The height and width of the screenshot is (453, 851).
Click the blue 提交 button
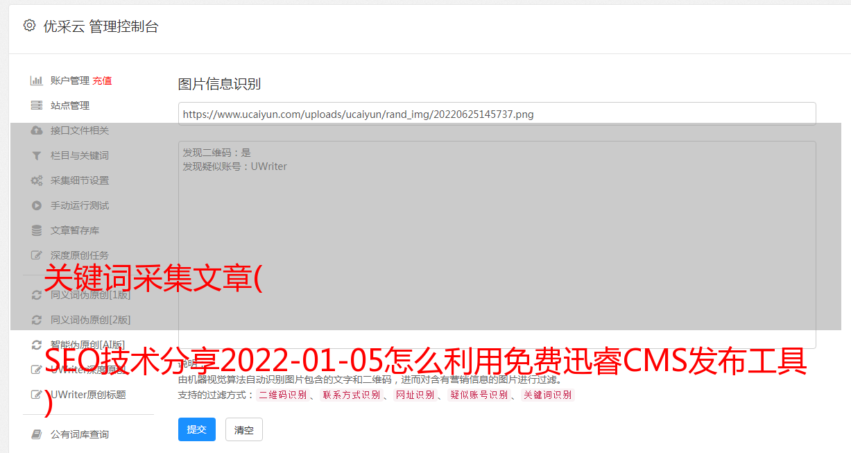[x=197, y=429]
